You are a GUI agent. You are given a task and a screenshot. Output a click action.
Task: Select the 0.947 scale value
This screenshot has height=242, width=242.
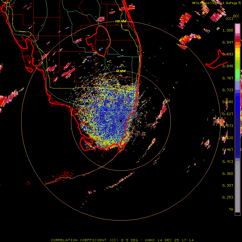228,42
